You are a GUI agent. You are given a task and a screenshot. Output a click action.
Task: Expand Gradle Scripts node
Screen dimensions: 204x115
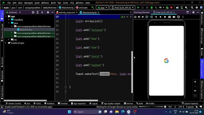pos(6,43)
